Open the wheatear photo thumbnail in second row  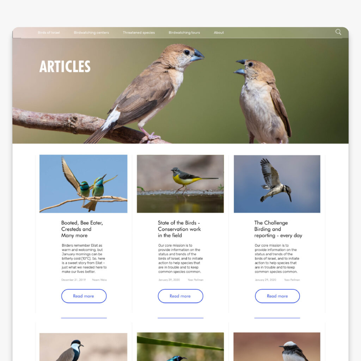click(x=277, y=347)
